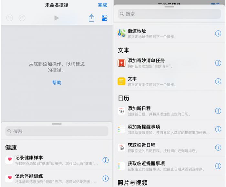Tap 完成 in the left screen
This screenshot has width=226, height=187.
coord(102,5)
